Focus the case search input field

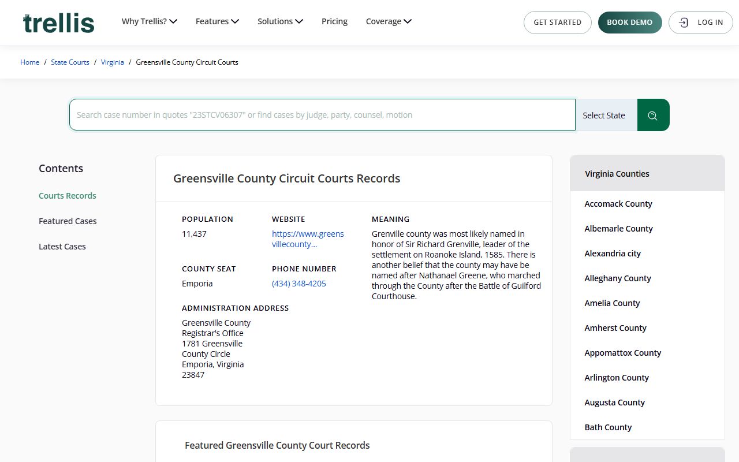(x=322, y=115)
